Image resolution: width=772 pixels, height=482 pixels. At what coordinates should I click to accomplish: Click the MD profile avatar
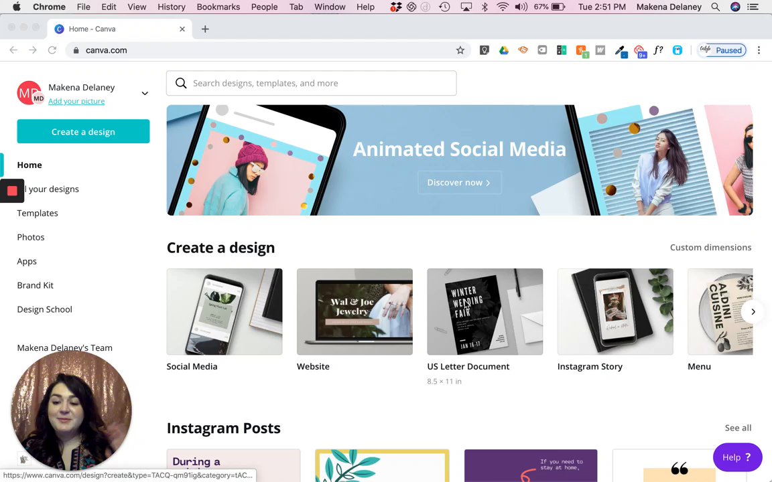[29, 93]
